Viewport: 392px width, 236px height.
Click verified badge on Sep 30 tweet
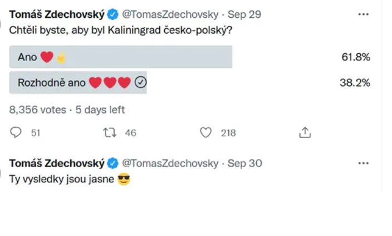click(x=112, y=163)
